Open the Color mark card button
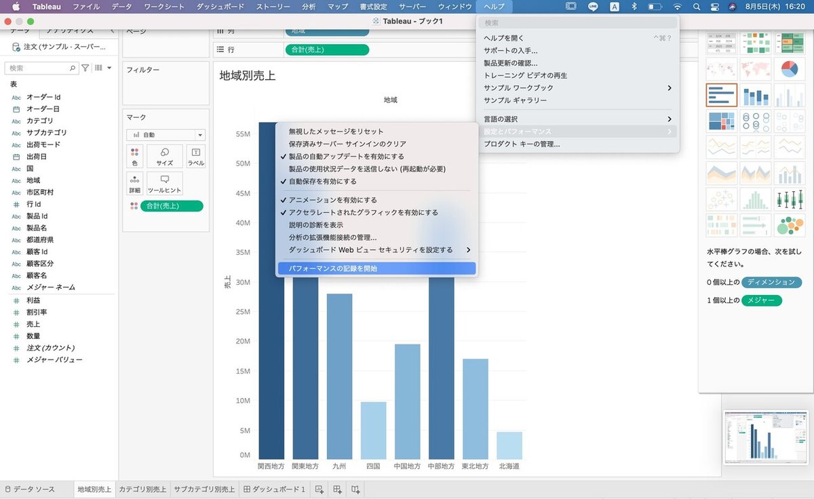 coord(135,157)
